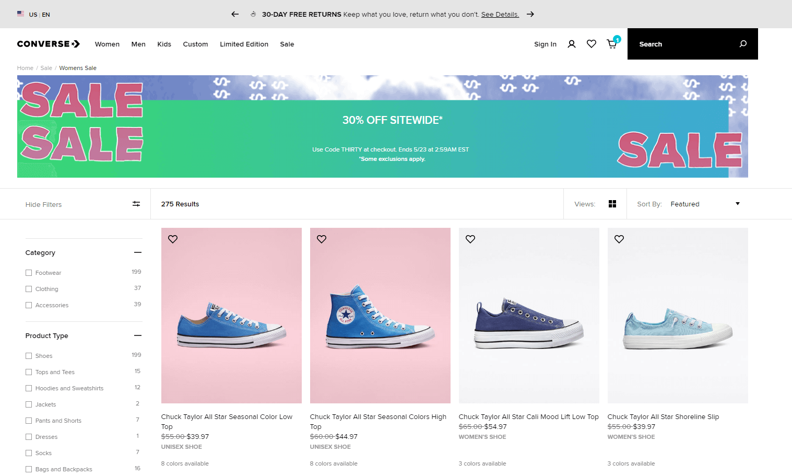Toggle the filters slider icon
Viewport: 792px width, 476px height.
(136, 204)
